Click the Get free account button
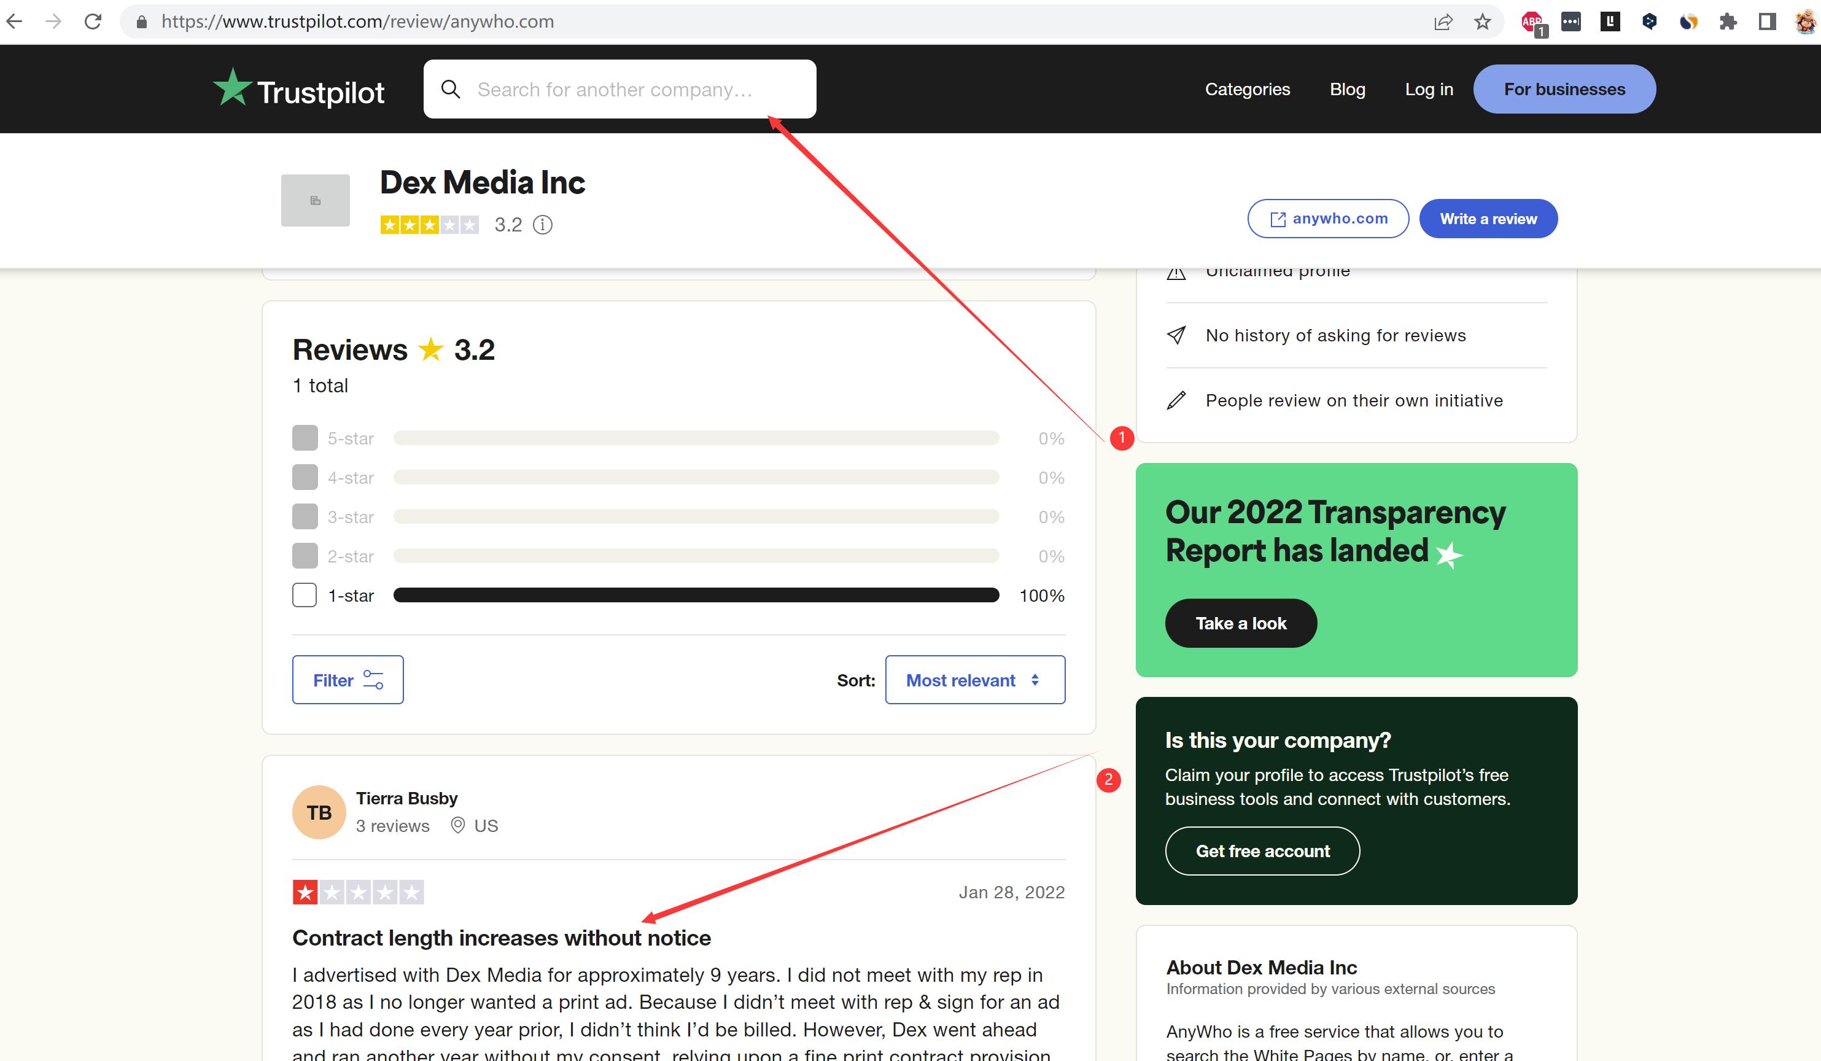The height and width of the screenshot is (1061, 1821). pyautogui.click(x=1262, y=852)
